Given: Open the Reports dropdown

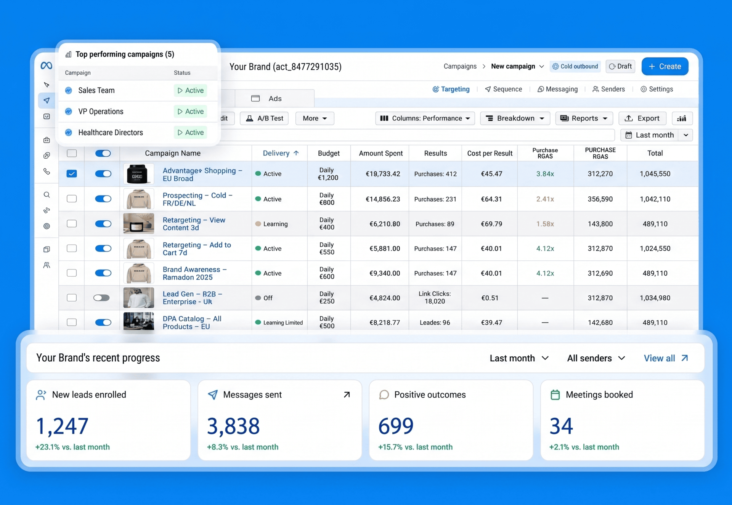Looking at the screenshot, I should [x=584, y=118].
